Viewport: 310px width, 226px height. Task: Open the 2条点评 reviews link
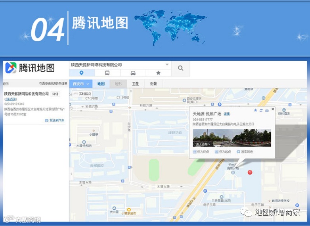11,99
